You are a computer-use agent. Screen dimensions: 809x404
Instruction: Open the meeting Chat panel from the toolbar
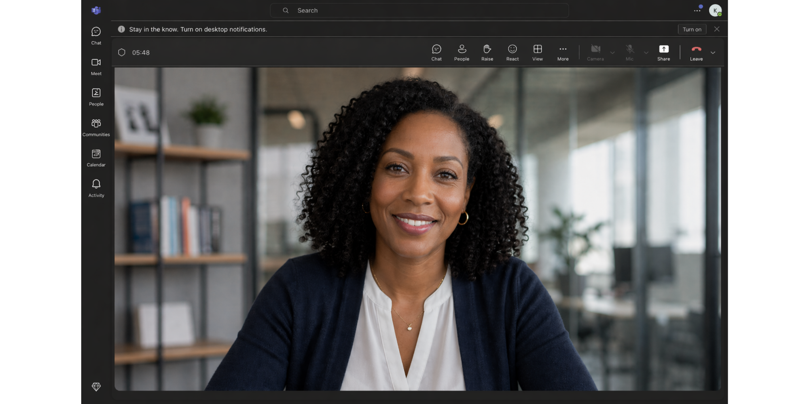tap(436, 53)
